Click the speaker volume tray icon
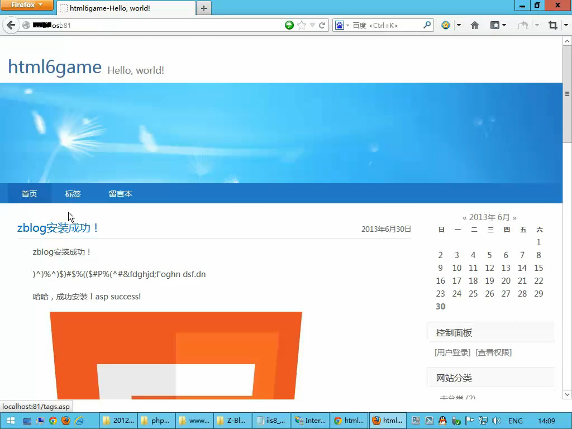Screen dimensions: 572x429 (x=496, y=421)
